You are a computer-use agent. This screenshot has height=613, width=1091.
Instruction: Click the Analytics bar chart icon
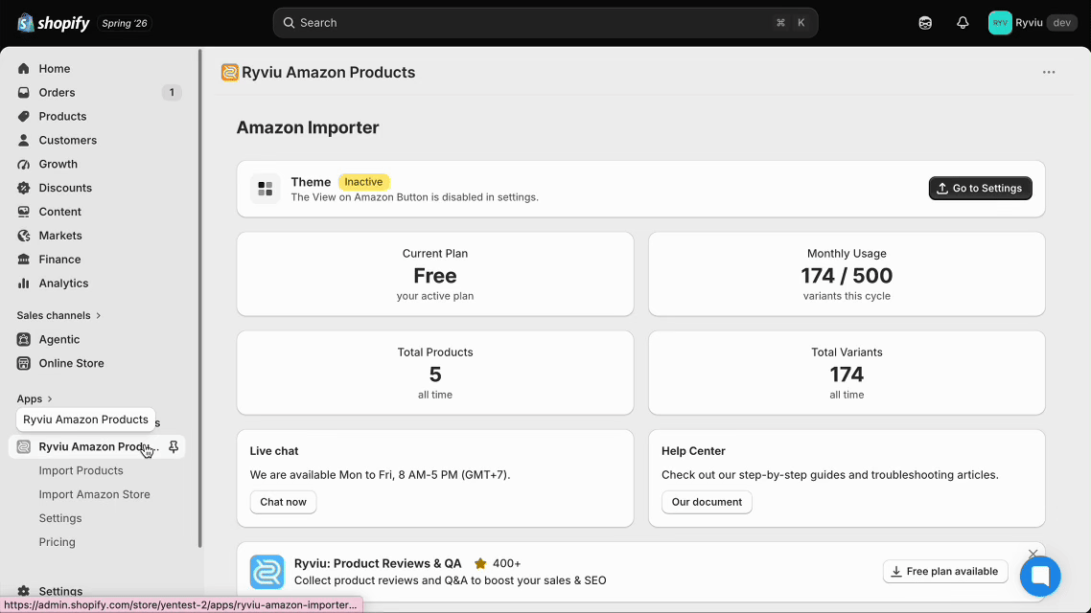pyautogui.click(x=24, y=283)
